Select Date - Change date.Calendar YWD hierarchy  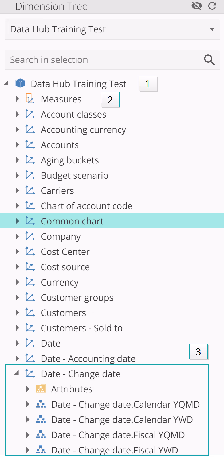(122, 420)
